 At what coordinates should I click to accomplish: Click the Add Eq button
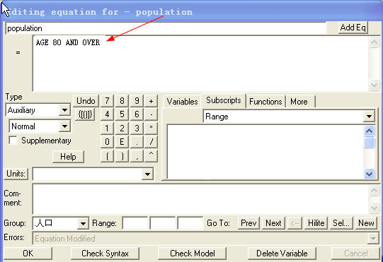coord(353,28)
